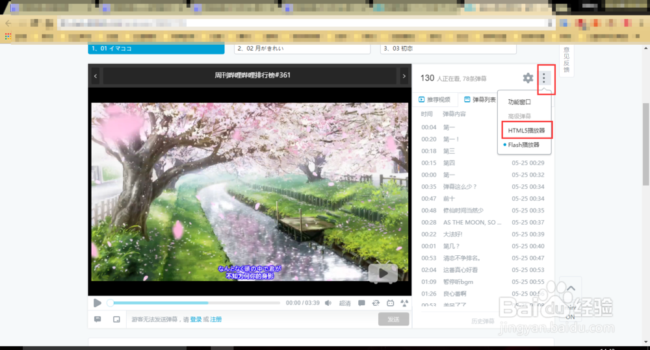Select the danmaku row '前十'

[x=483, y=199]
